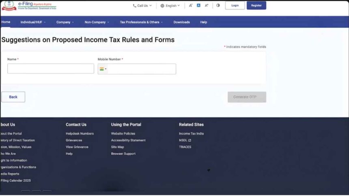Open Accessibility Statement link
Image resolution: width=349 pixels, height=196 pixels.
[x=128, y=140]
